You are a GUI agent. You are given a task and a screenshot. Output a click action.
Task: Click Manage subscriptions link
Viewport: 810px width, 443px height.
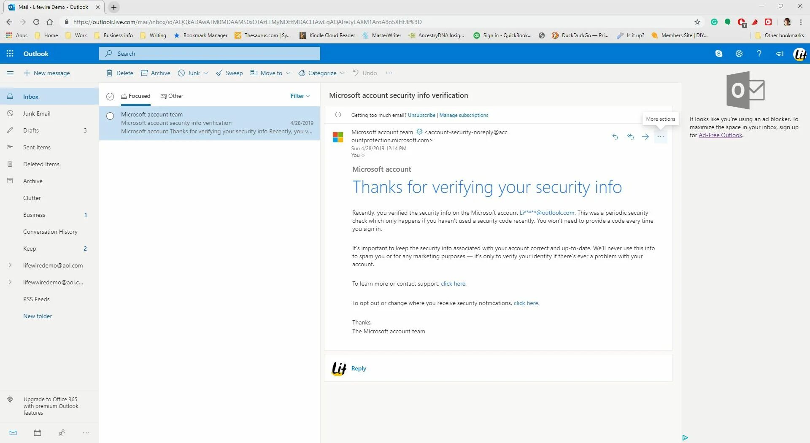[464, 115]
